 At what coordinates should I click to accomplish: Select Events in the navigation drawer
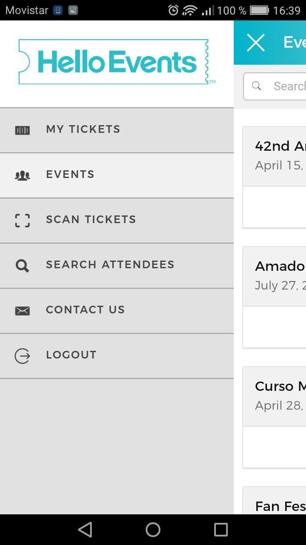pyautogui.click(x=70, y=175)
